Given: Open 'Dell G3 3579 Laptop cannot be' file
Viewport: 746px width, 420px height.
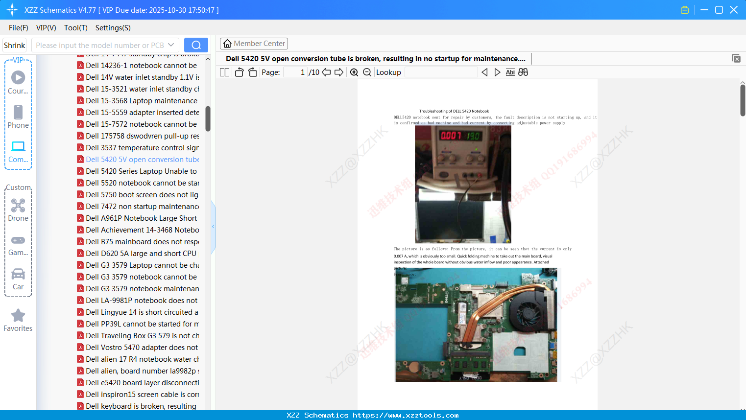Looking at the screenshot, I should tap(138, 265).
